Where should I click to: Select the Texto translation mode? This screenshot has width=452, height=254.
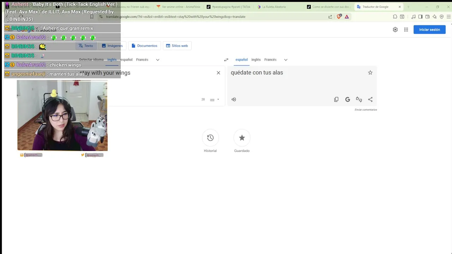point(86,46)
